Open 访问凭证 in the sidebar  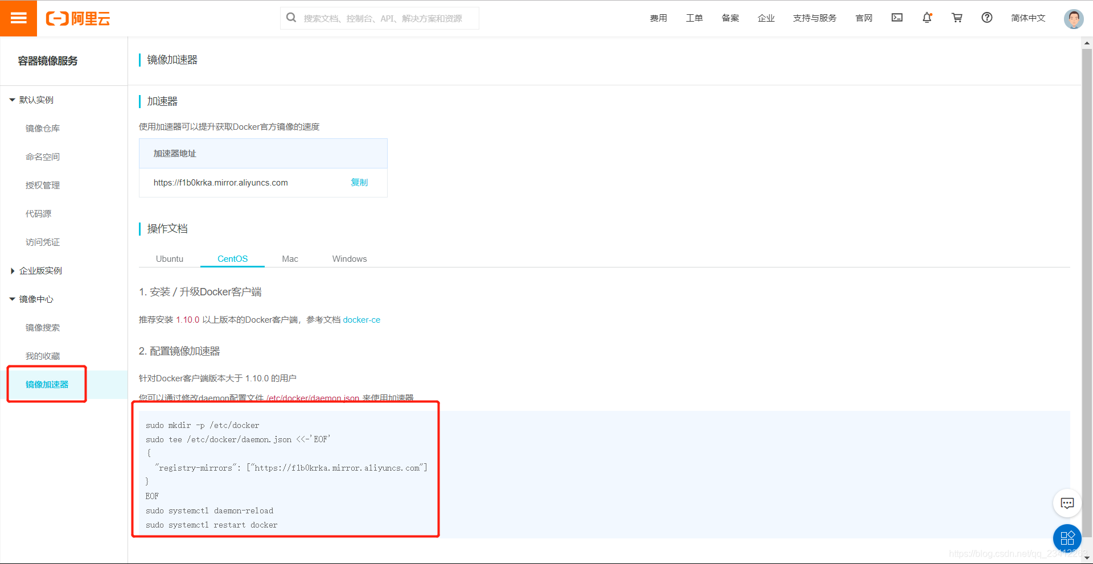[x=43, y=242]
